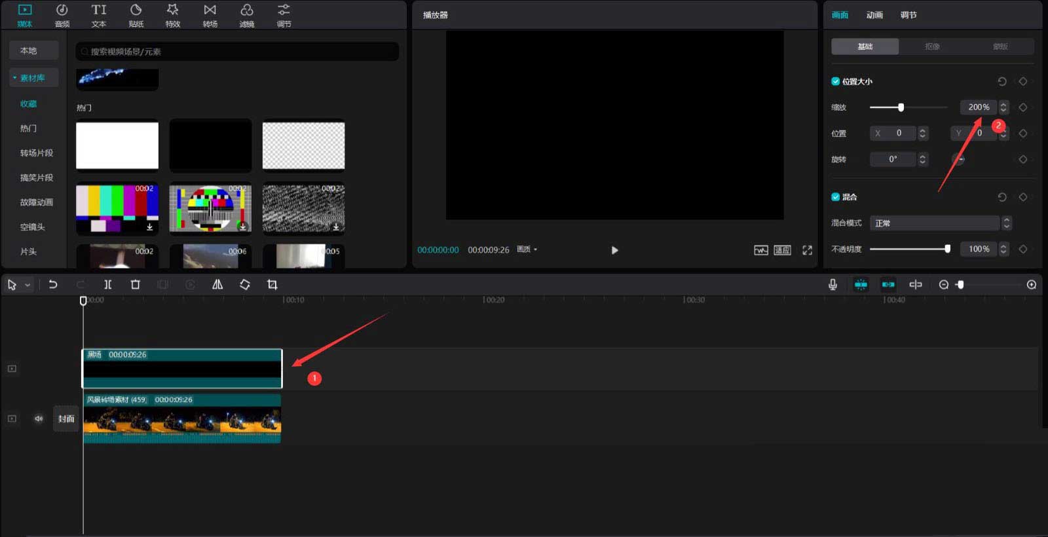Click the 适应 fit button in player
Image resolution: width=1048 pixels, height=537 pixels.
tap(783, 250)
